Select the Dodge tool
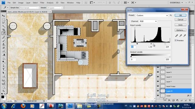Viewport: 195px width, 109px height. (3, 62)
